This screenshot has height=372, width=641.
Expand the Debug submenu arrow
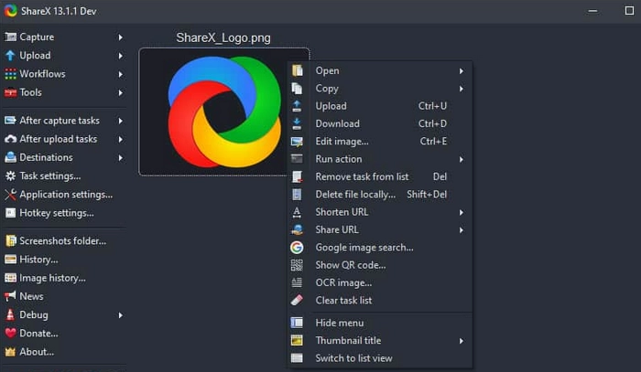120,315
